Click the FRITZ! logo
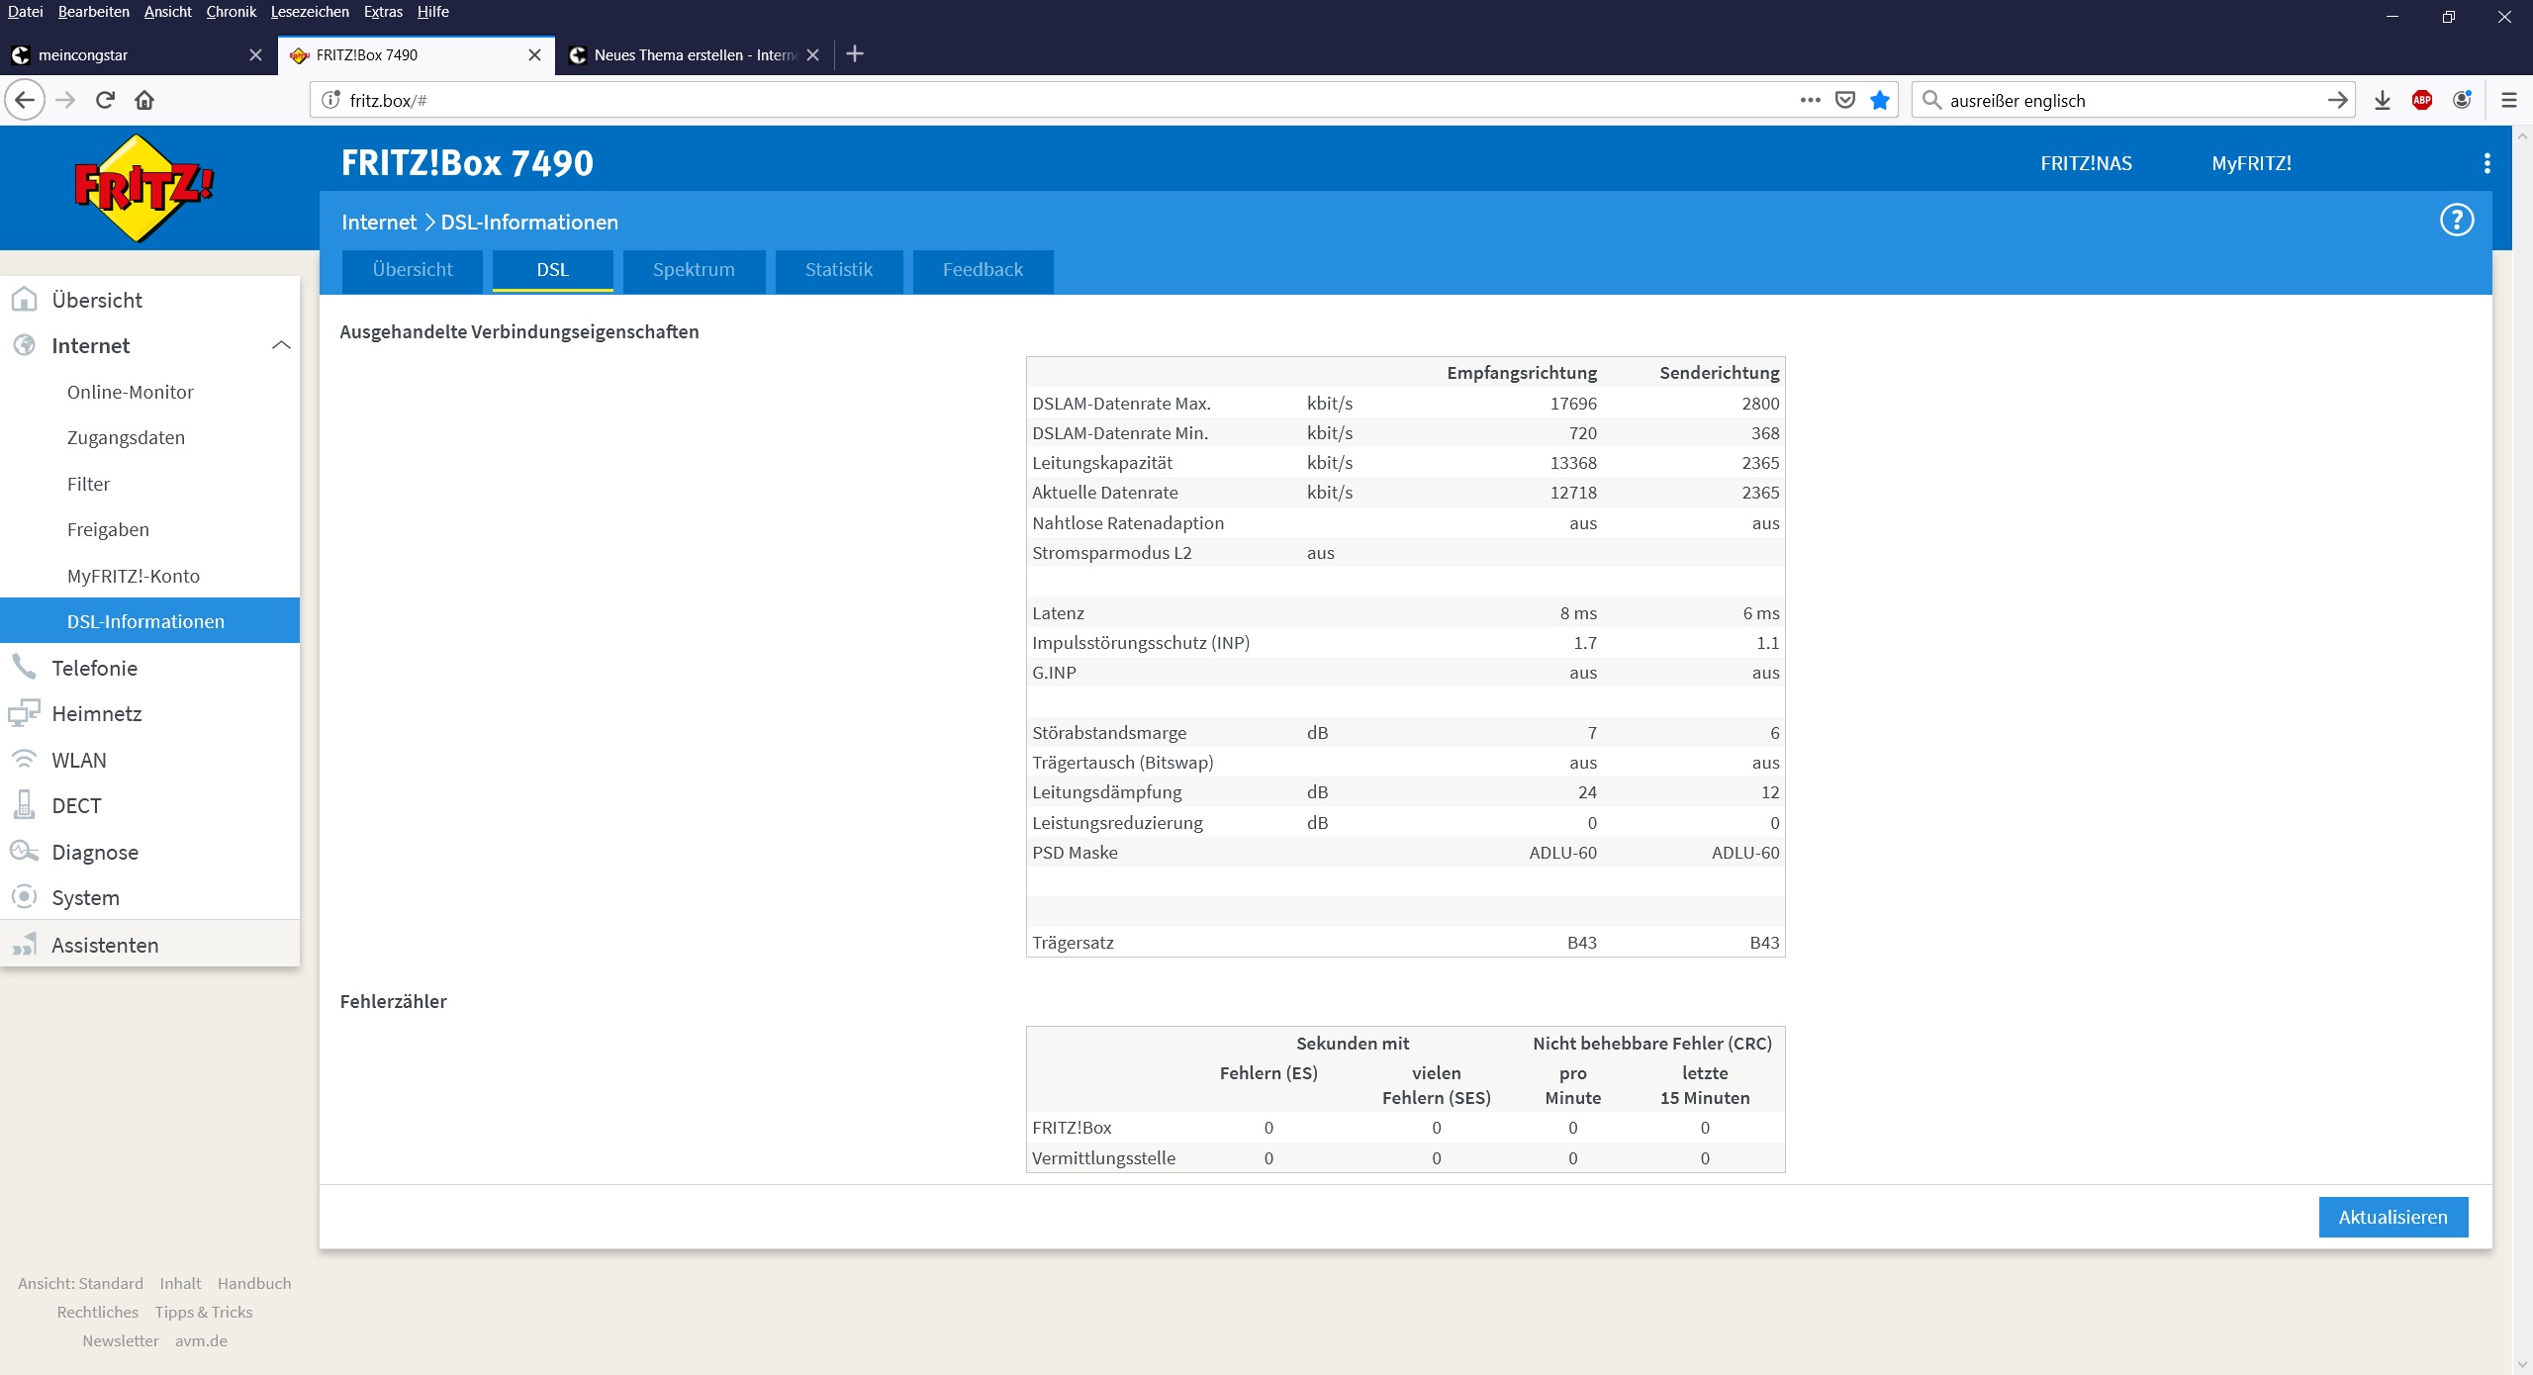 click(143, 188)
